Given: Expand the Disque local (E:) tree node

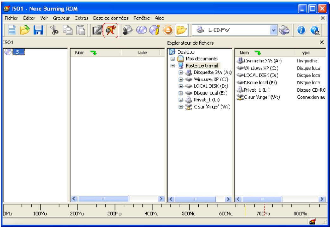Looking at the screenshot, I should tap(181, 93).
